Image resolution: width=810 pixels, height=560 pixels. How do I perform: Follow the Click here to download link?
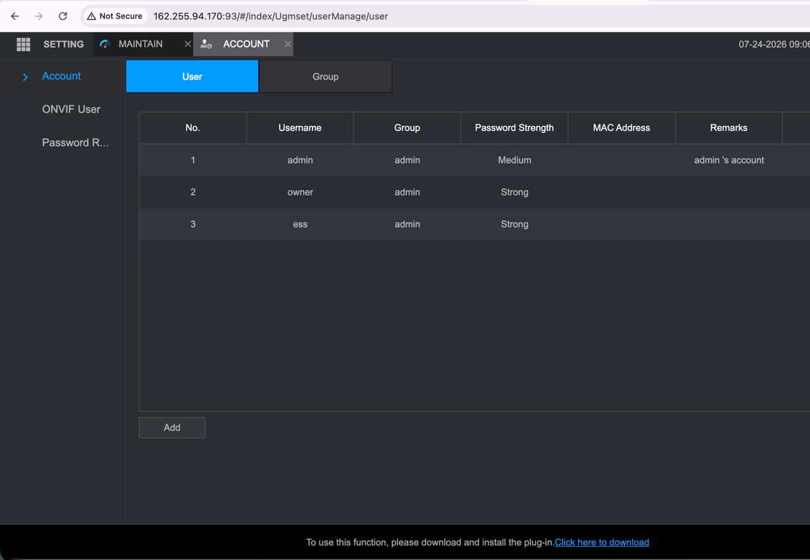click(602, 542)
